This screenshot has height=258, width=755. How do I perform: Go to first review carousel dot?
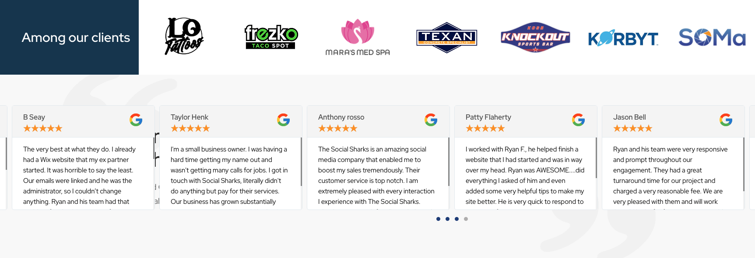438,219
